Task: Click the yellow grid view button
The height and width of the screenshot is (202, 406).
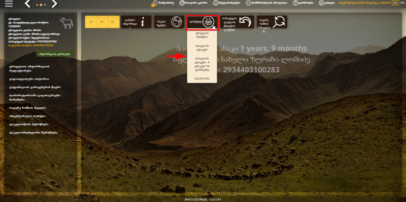Action: click(x=103, y=22)
